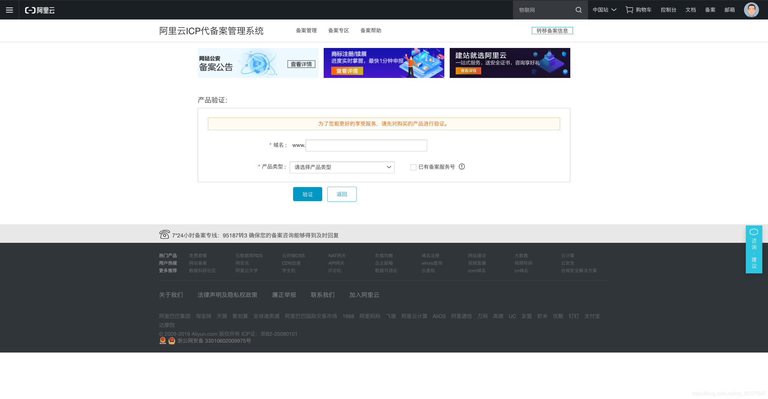This screenshot has width=768, height=399.
Task: Open the shopping cart 购物车
Action: click(638, 10)
